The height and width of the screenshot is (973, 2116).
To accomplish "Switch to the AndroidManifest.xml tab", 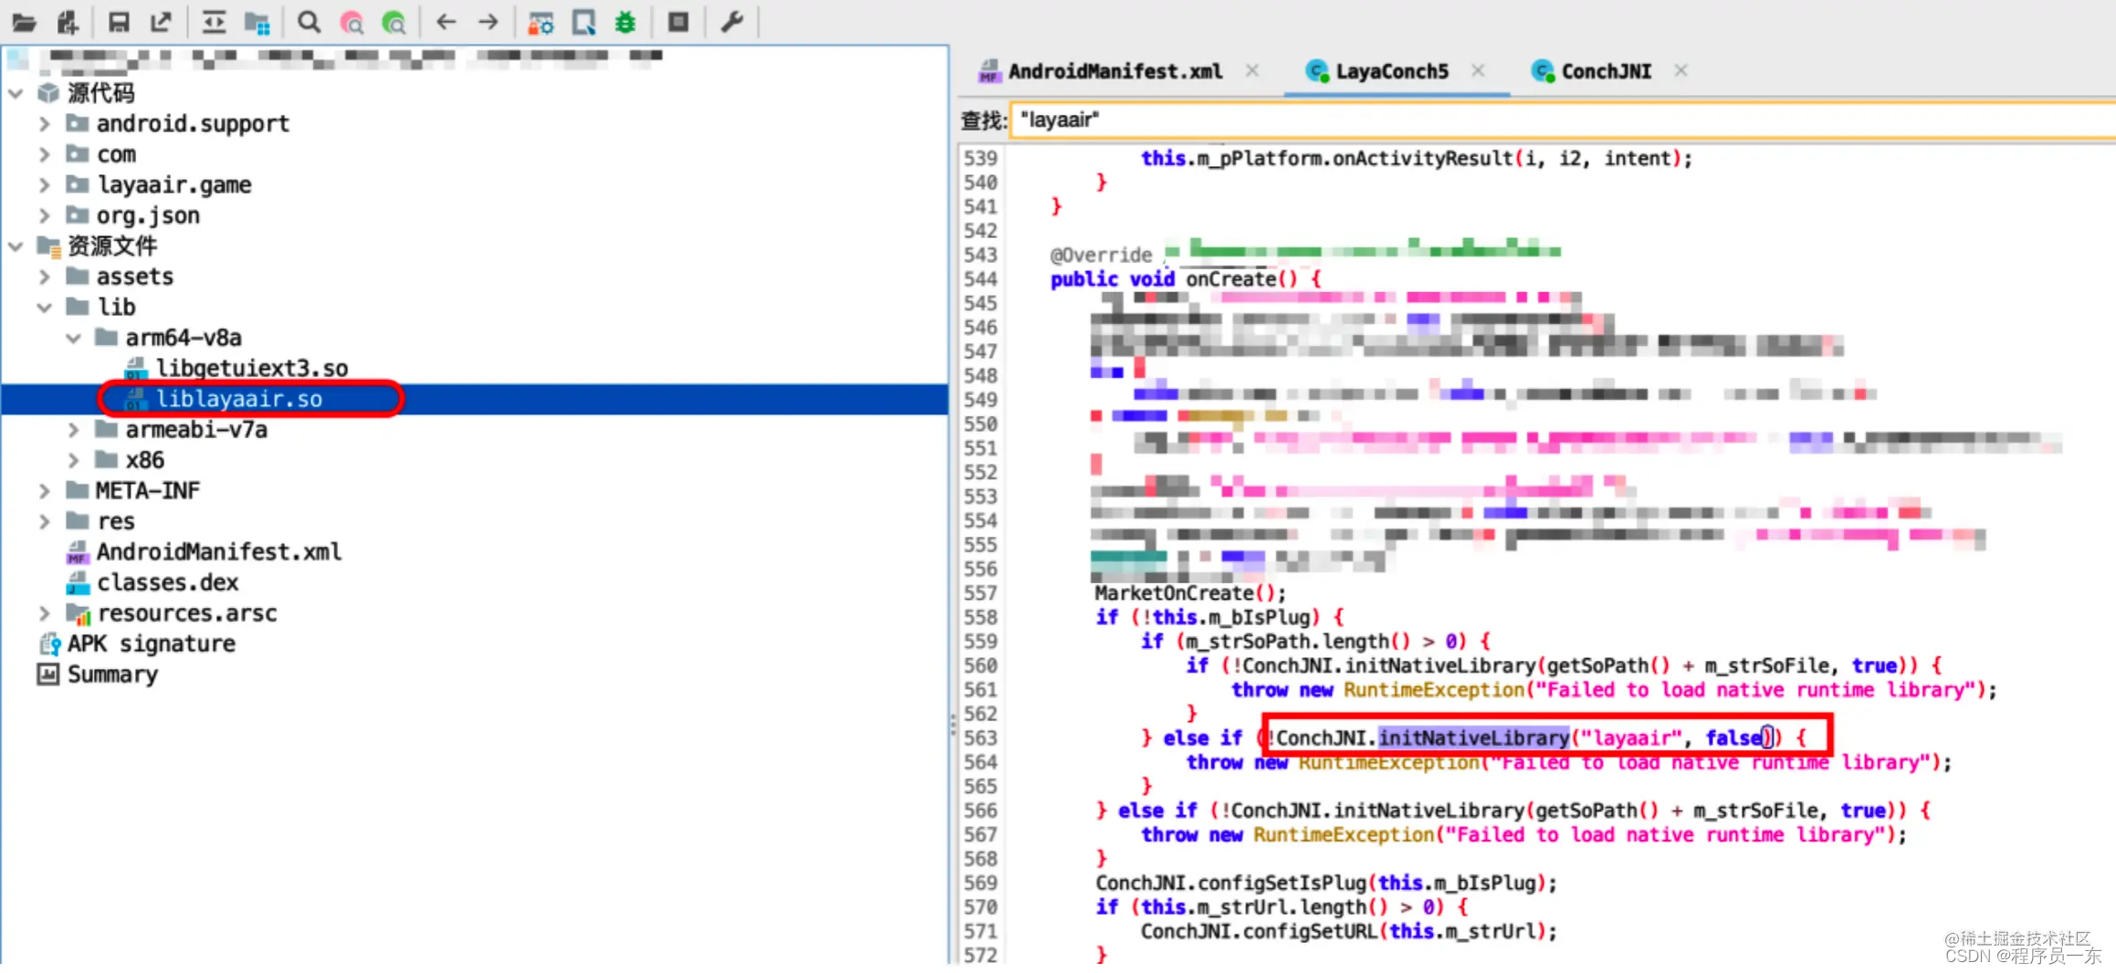I will (1101, 71).
